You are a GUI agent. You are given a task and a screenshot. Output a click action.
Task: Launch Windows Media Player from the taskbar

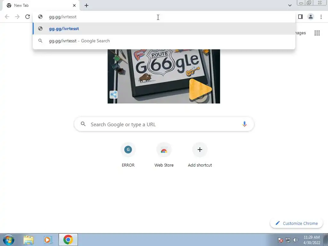(48, 240)
